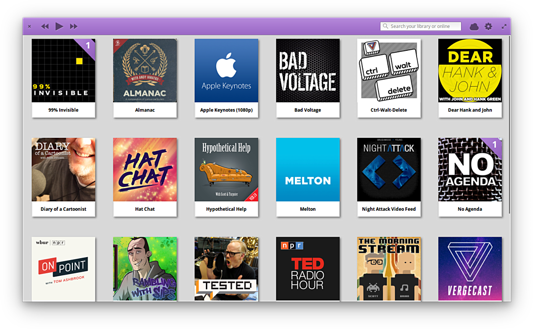
Task: Open the On Point podcast cover
Action: 64,269
